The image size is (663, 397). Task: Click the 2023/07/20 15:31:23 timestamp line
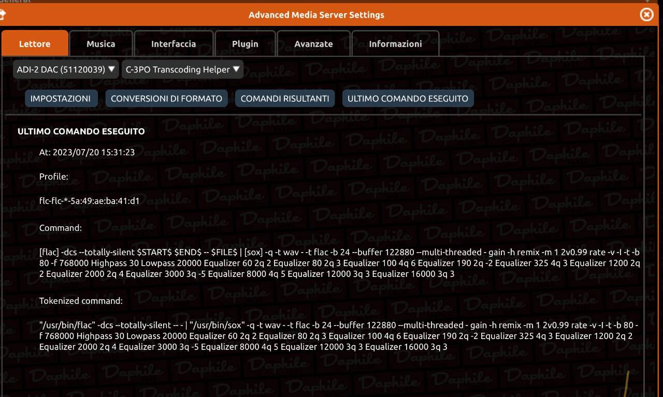coord(87,152)
